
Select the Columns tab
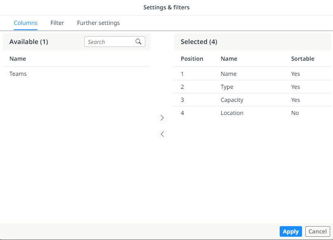point(26,23)
